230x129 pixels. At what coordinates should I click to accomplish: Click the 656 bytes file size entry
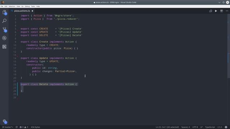pos(36,127)
